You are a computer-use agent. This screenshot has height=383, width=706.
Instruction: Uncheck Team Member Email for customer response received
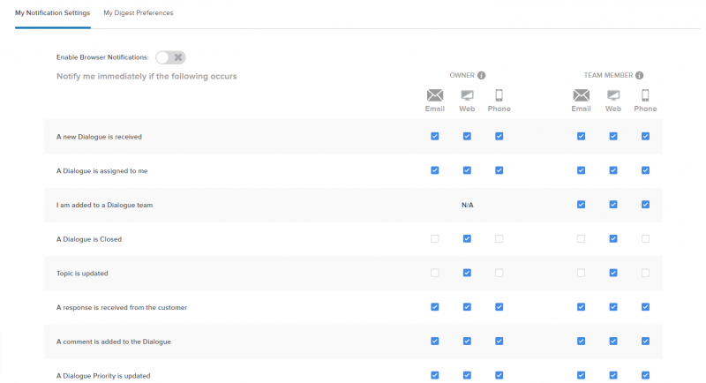581,307
